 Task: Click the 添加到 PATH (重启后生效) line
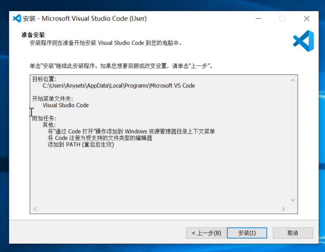(81, 145)
